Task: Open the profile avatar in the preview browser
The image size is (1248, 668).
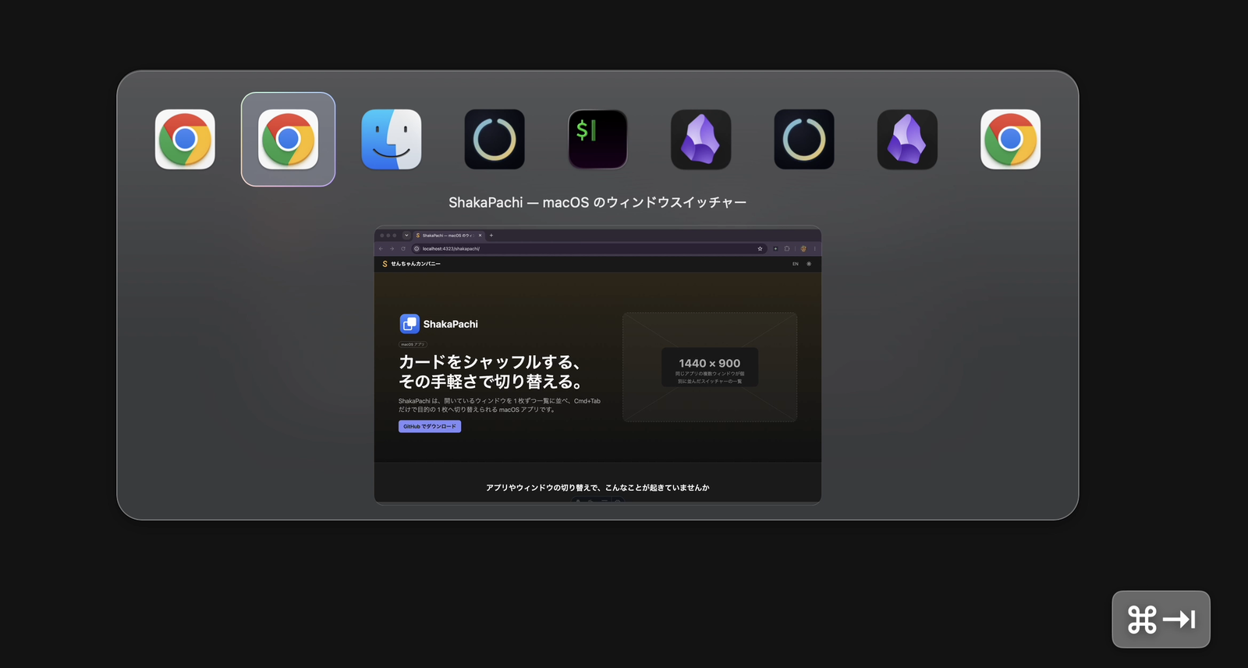Action: click(803, 249)
